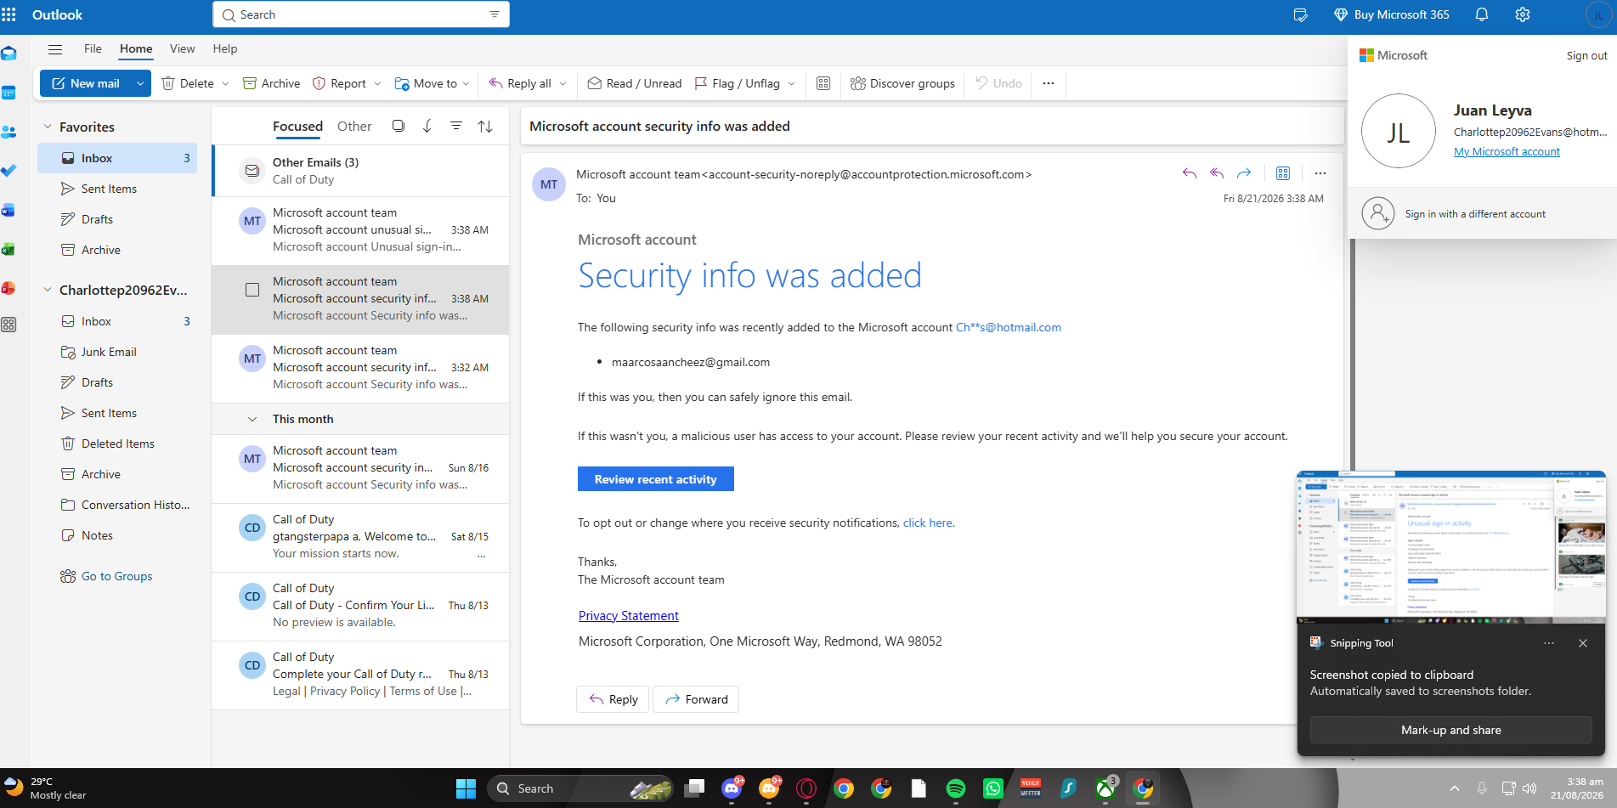Open the Call of Duty email from Sat 8/15

[x=360, y=536]
